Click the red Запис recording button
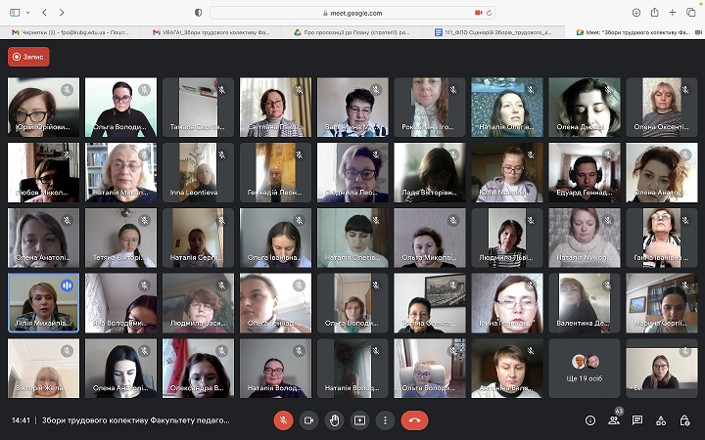This screenshot has width=705, height=440. 28,57
